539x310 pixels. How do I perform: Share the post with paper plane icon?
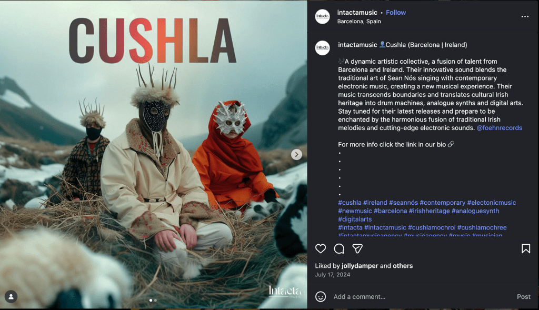coord(357,248)
